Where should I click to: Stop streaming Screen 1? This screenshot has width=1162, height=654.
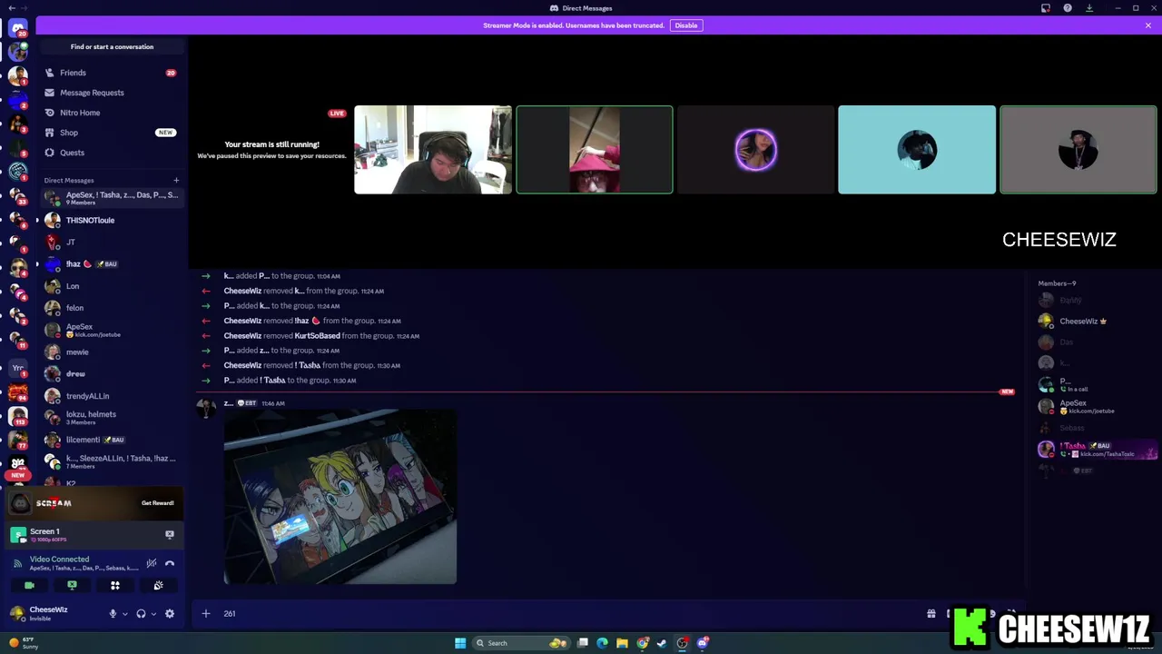click(169, 535)
